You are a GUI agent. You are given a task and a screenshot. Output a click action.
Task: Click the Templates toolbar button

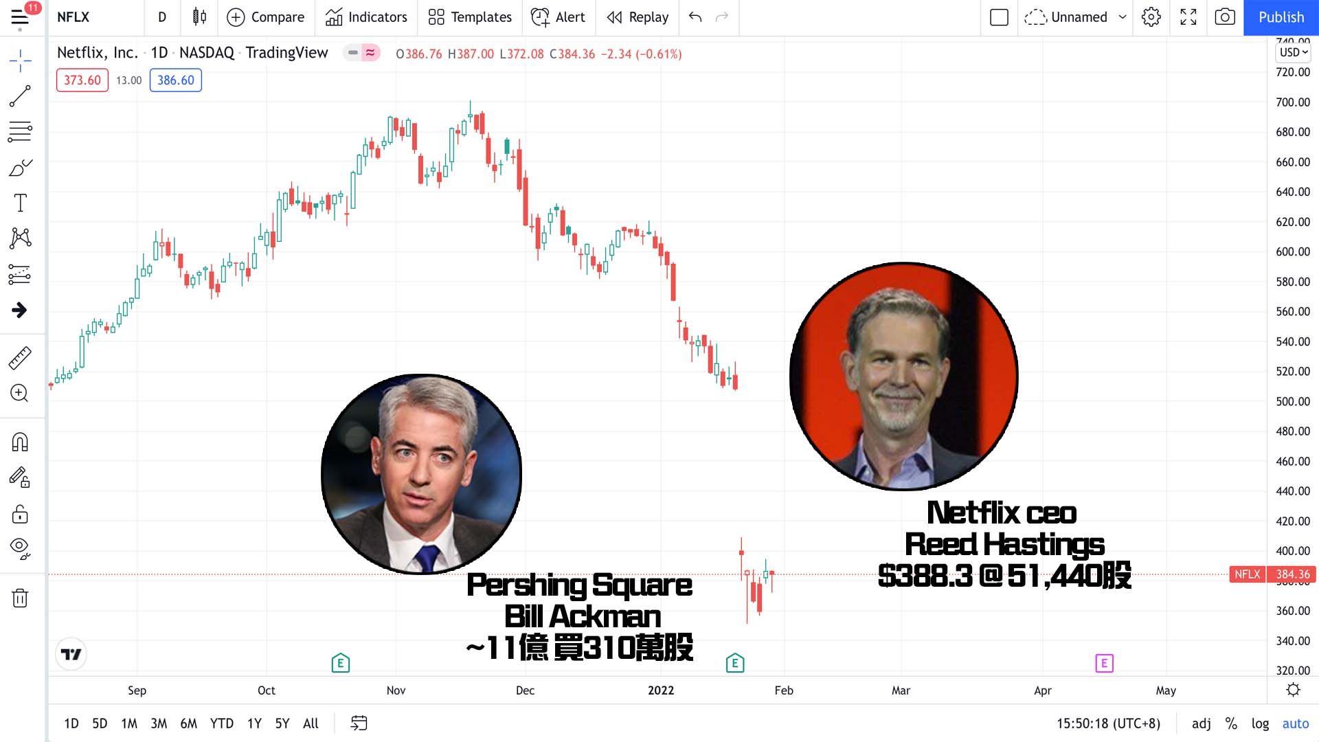point(470,17)
